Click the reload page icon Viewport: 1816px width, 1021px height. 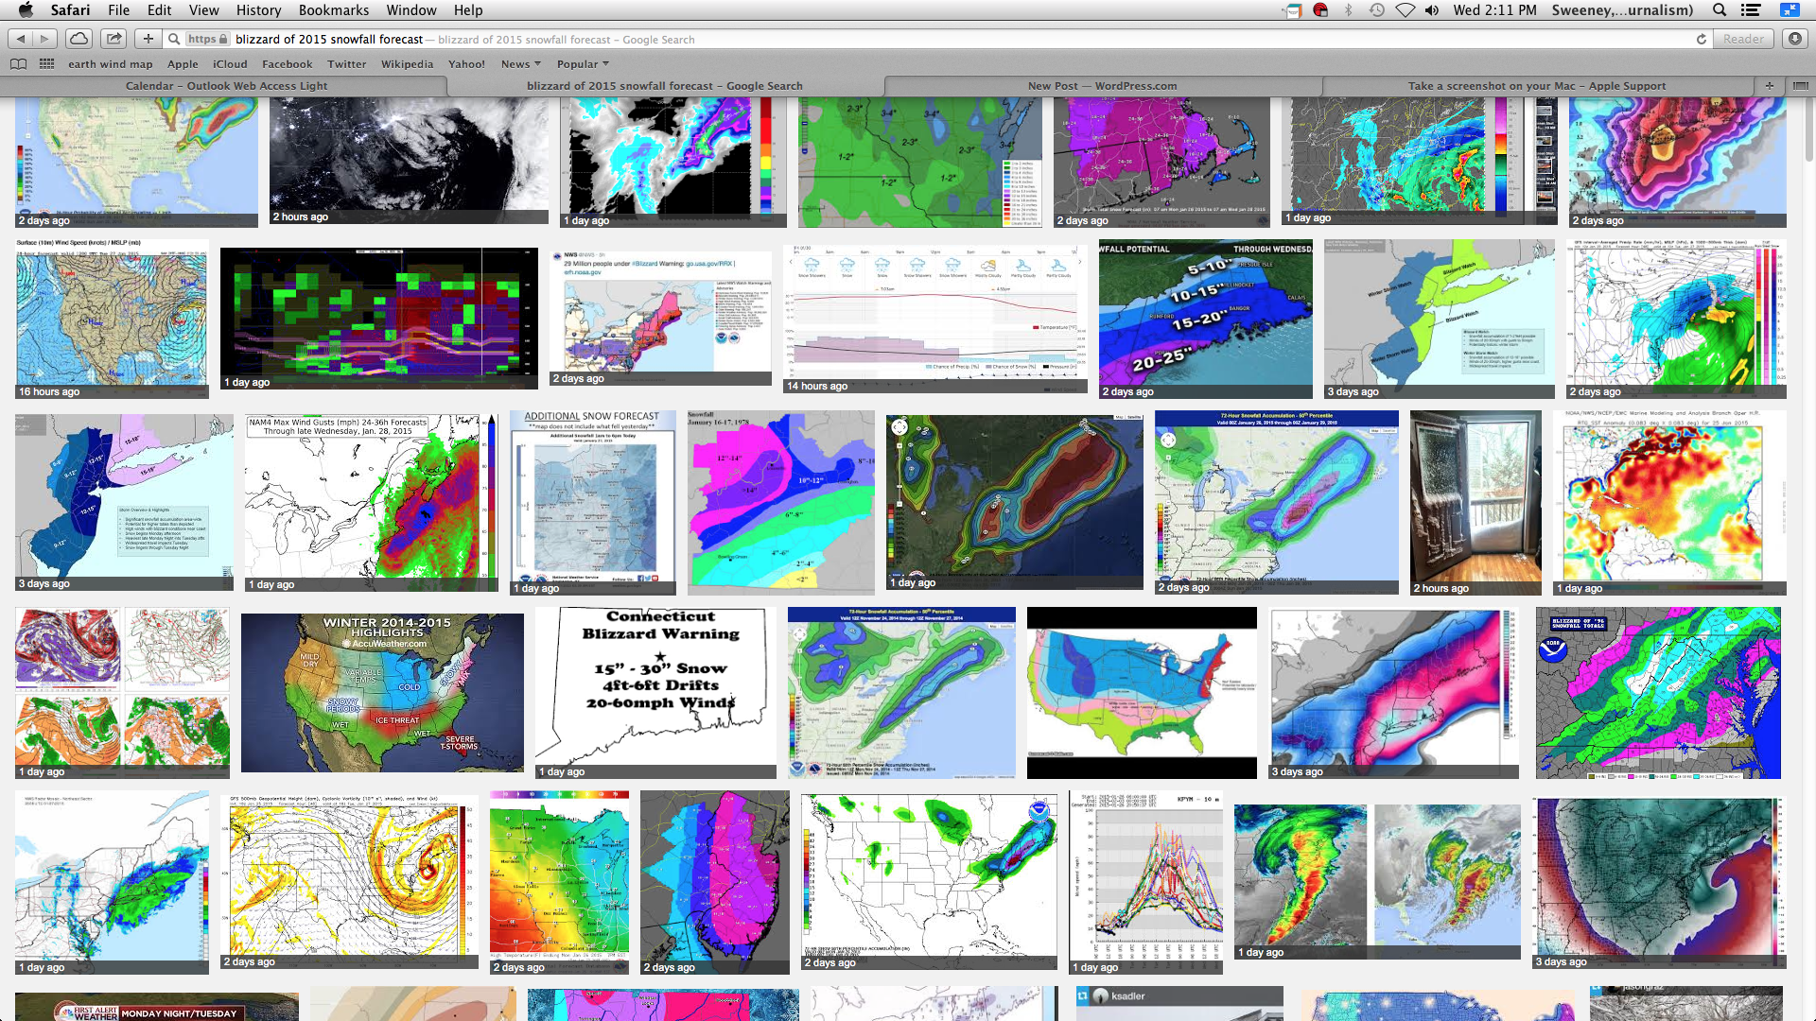[x=1701, y=39]
